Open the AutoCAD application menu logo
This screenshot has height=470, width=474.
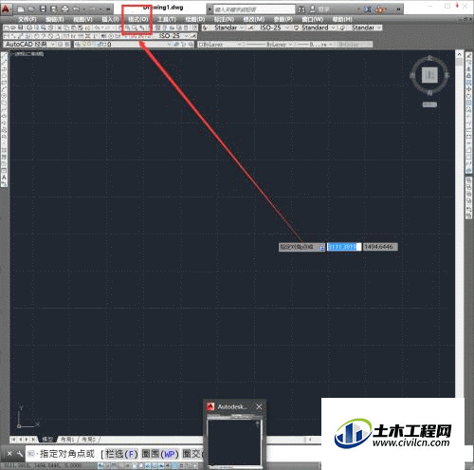pyautogui.click(x=7, y=9)
